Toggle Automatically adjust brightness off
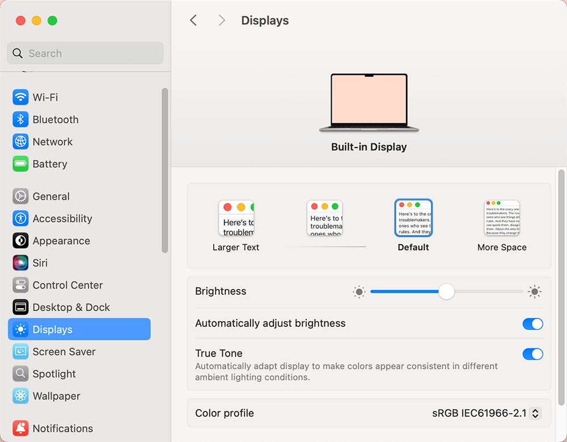567x442 pixels. click(x=532, y=324)
